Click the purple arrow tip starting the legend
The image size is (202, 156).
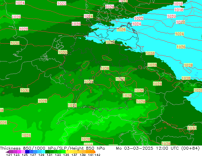click(x=7, y=152)
